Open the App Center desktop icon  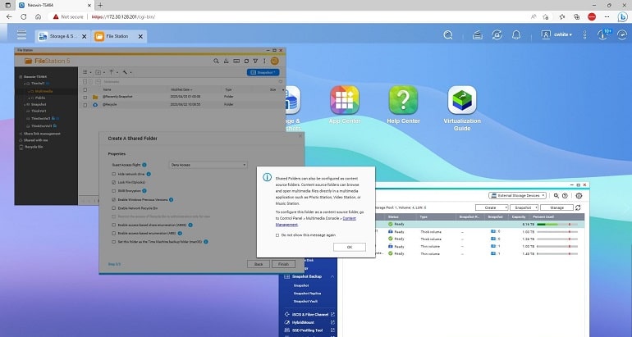pyautogui.click(x=345, y=100)
